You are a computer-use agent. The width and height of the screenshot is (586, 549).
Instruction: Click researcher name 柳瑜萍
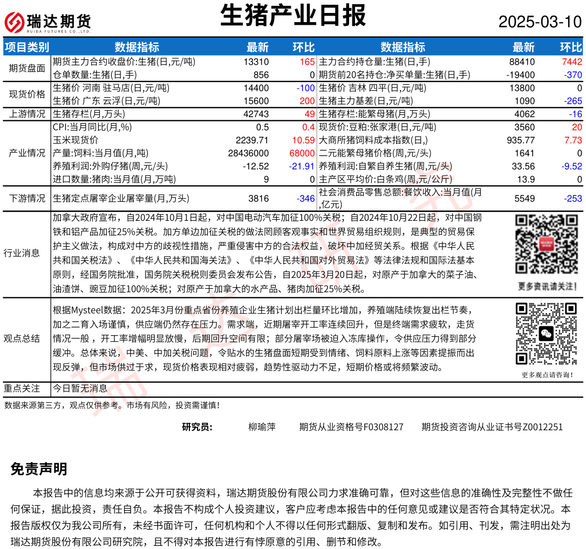(262, 427)
